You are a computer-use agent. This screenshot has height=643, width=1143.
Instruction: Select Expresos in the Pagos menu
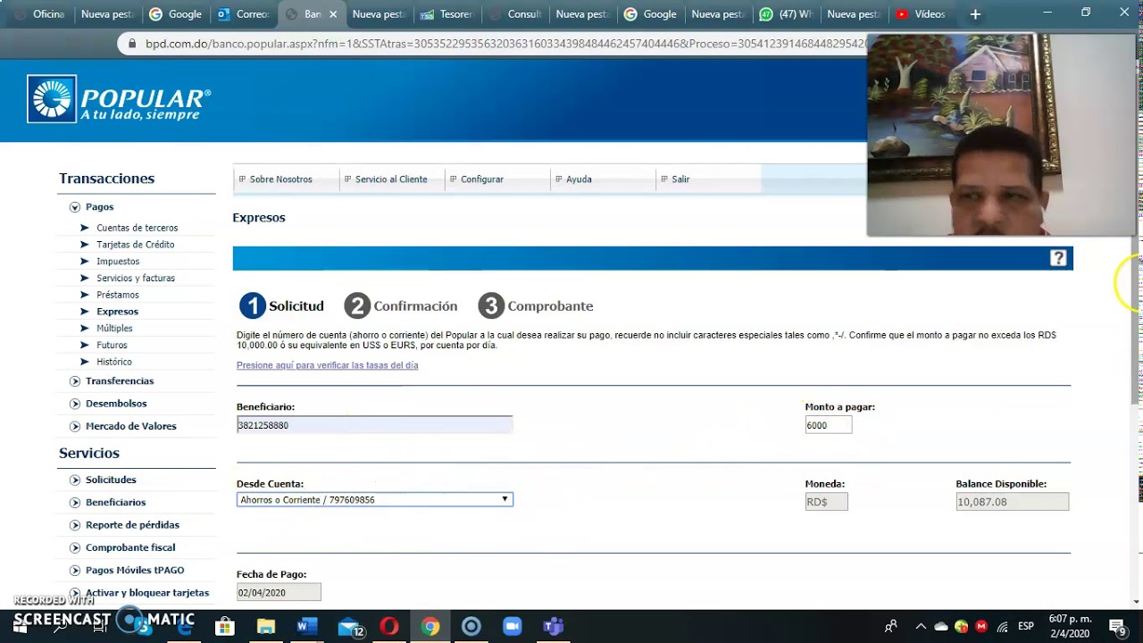point(117,312)
